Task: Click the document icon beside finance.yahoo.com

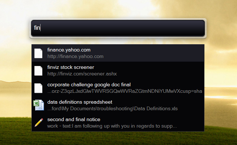Action: coord(38,53)
